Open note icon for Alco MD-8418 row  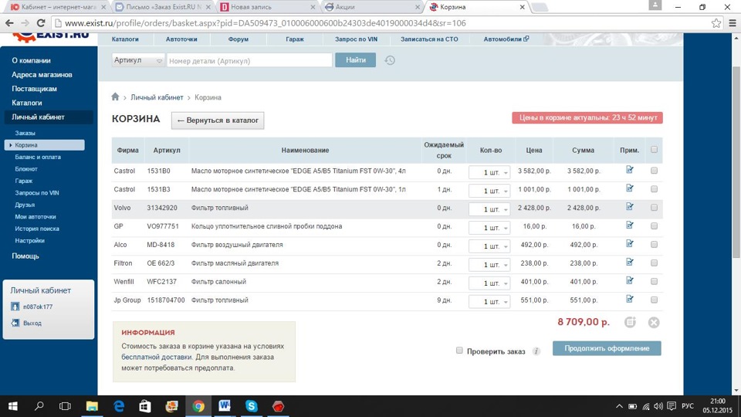click(x=630, y=243)
